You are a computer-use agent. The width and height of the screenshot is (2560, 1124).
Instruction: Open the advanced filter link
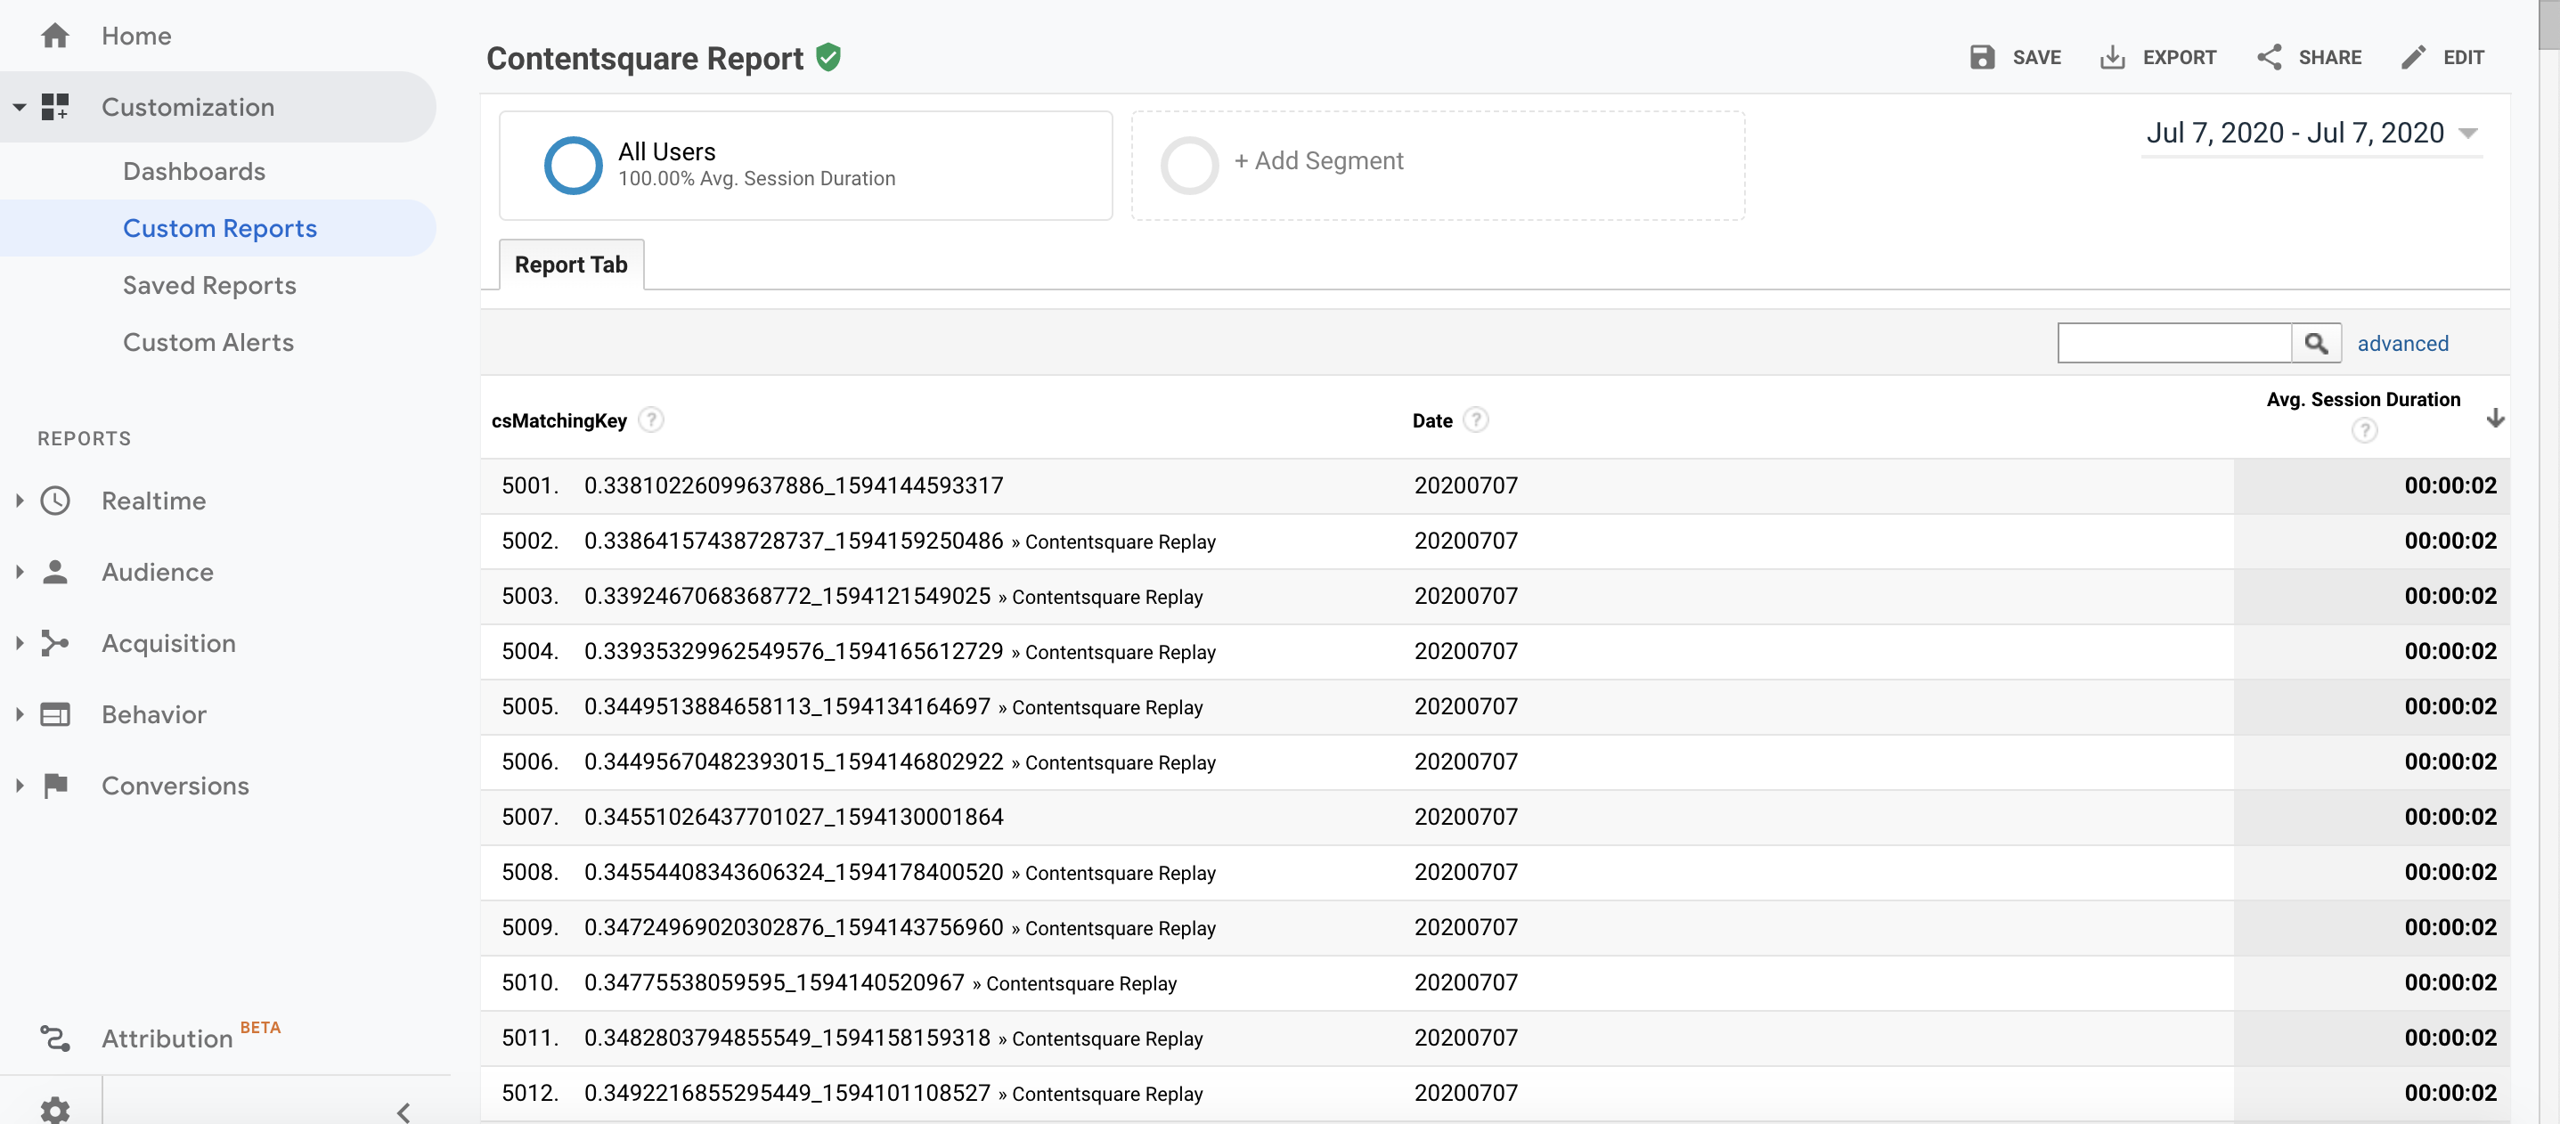[2403, 343]
